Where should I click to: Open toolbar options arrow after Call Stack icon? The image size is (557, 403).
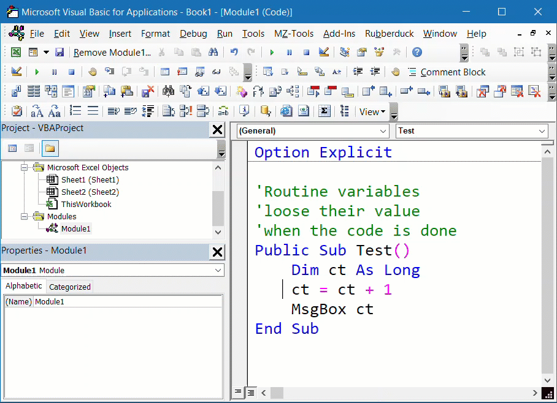248,72
